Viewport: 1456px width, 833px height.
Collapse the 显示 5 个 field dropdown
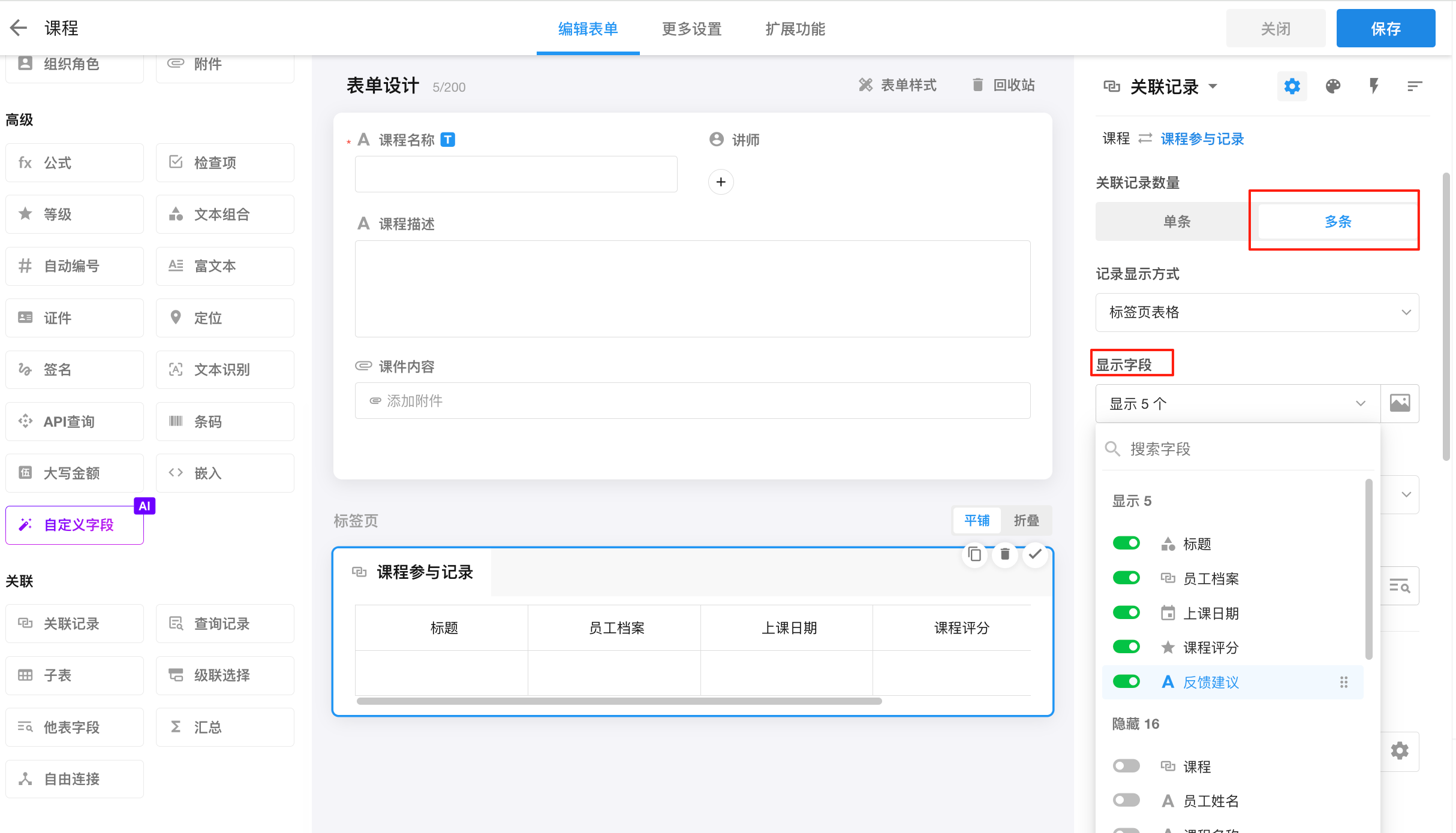point(1238,403)
